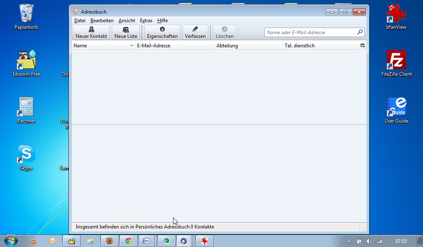Viewport: 423px width, 247px height.
Task: Sort by the Abteilung column header
Action: 248,46
